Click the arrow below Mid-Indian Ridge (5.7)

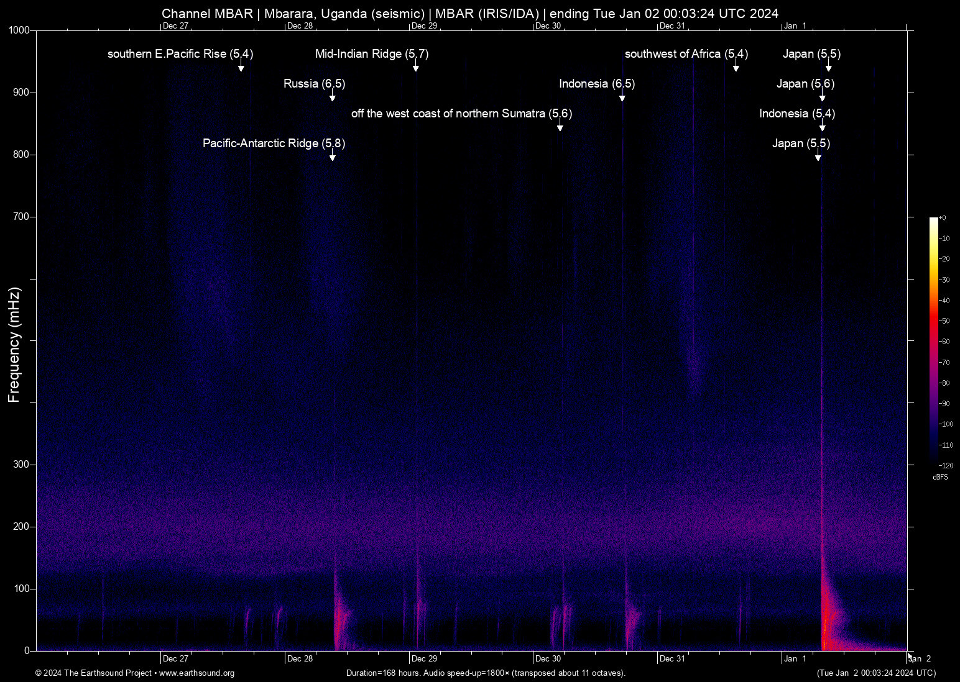click(415, 67)
